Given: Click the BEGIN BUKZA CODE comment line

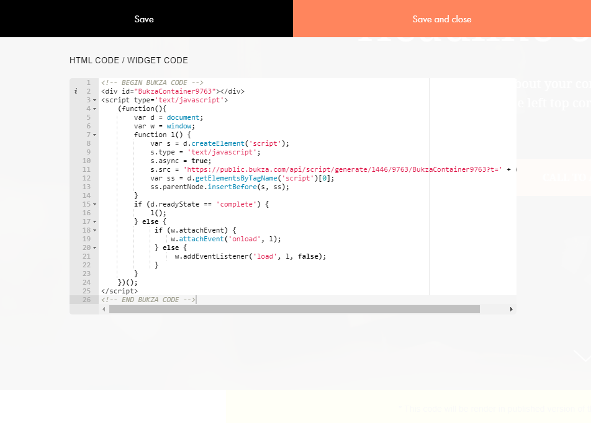Looking at the screenshot, I should pyautogui.click(x=152, y=82).
